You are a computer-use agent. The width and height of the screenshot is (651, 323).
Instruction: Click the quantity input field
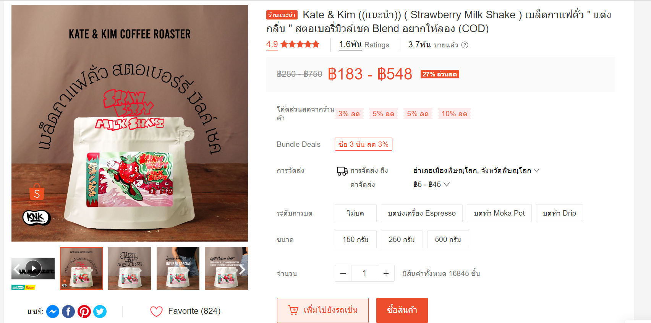coord(364,273)
